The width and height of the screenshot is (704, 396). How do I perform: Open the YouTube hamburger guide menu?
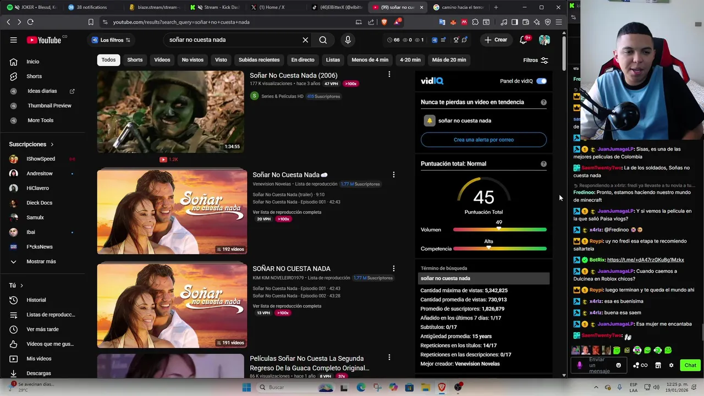pos(13,40)
